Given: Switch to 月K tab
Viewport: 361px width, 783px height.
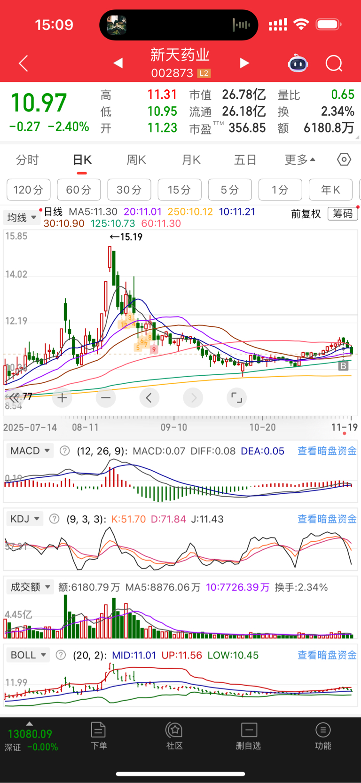Looking at the screenshot, I should point(191,160).
